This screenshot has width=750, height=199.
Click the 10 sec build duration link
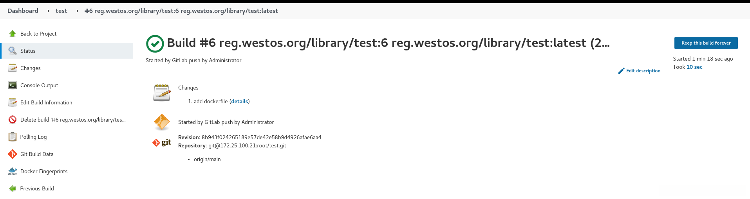click(694, 67)
